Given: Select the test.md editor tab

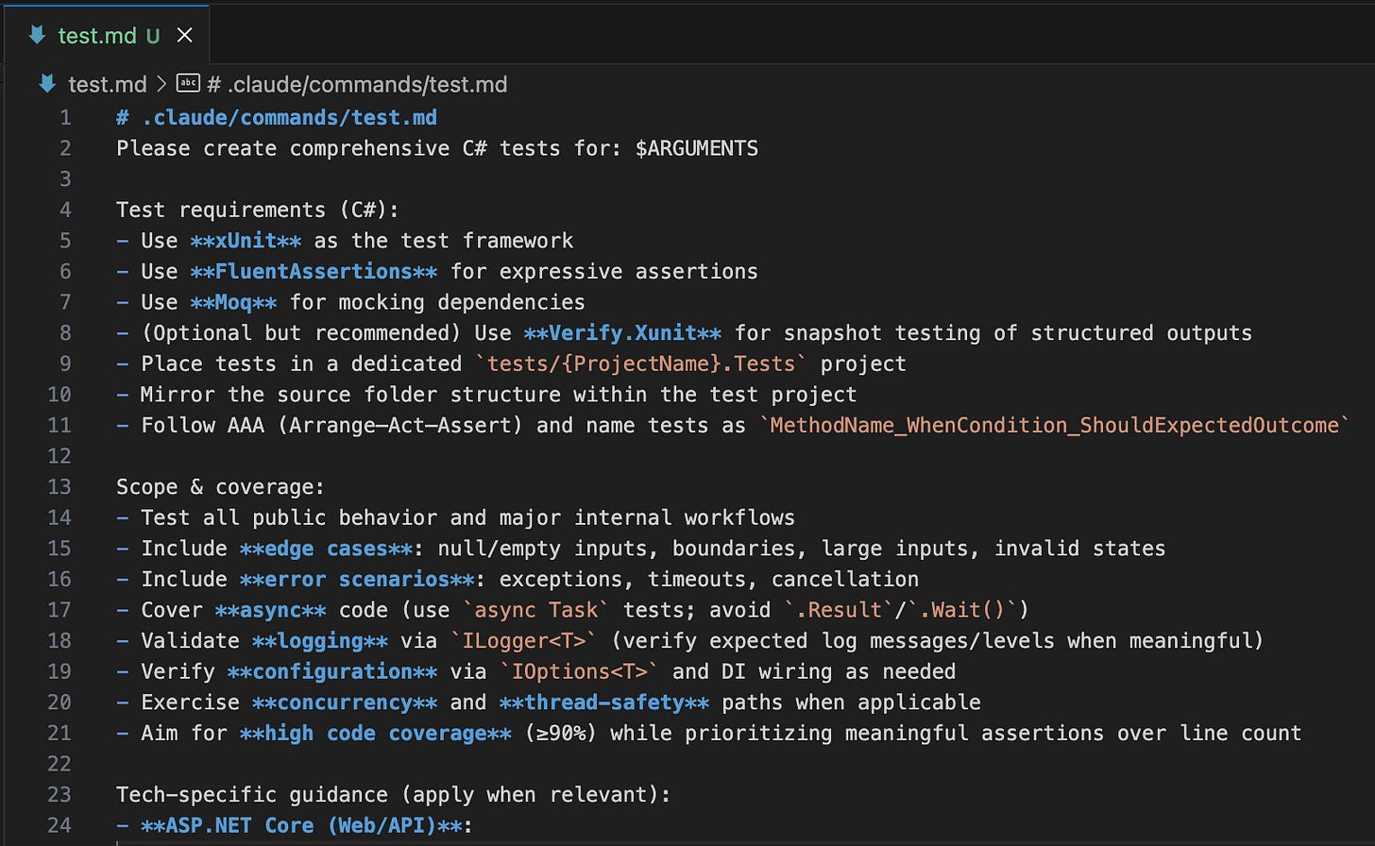Looking at the screenshot, I should (x=109, y=35).
